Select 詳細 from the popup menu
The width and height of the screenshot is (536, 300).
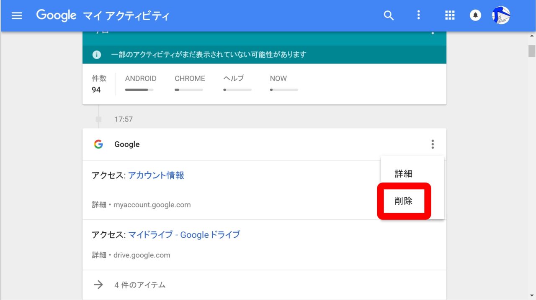click(403, 174)
